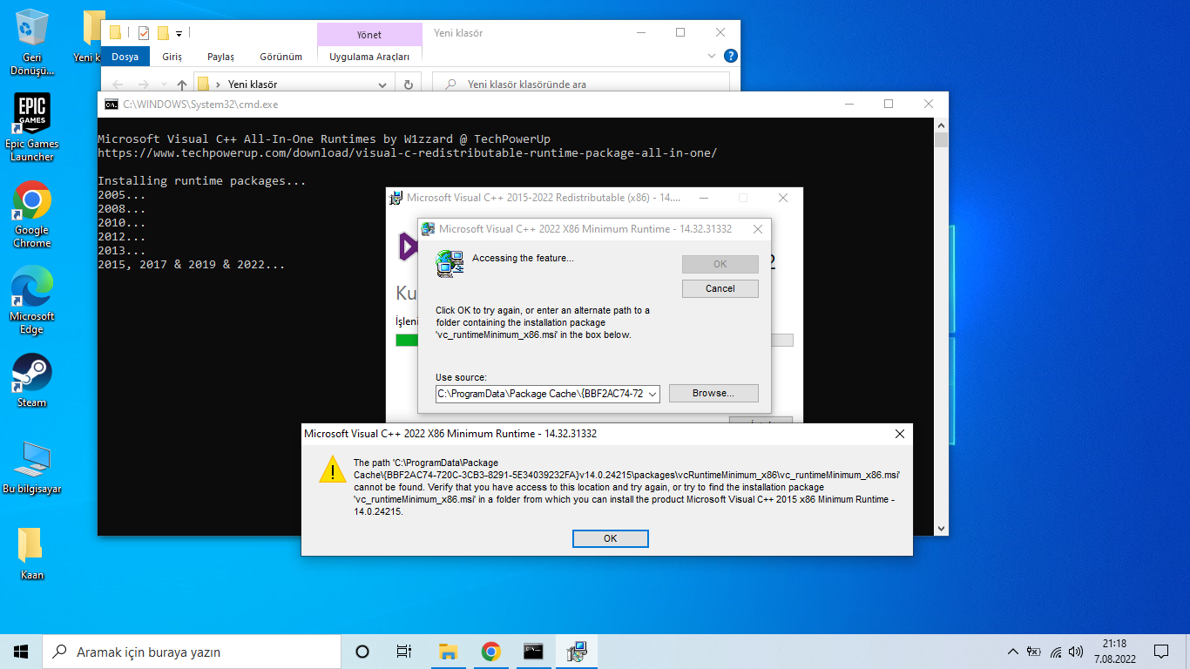Image resolution: width=1190 pixels, height=669 pixels.
Task: Click the '2015, 2017 & 2019 & 2022...' line
Action: click(192, 265)
